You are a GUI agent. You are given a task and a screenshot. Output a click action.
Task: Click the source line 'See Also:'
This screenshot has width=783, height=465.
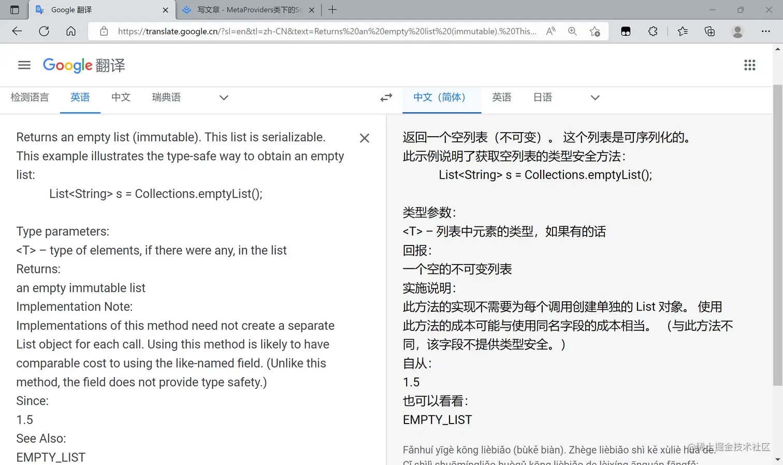(x=41, y=439)
